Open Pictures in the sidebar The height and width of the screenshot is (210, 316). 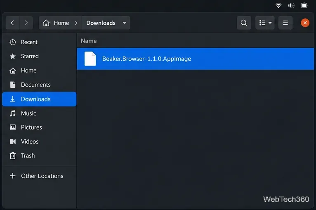[39, 127]
